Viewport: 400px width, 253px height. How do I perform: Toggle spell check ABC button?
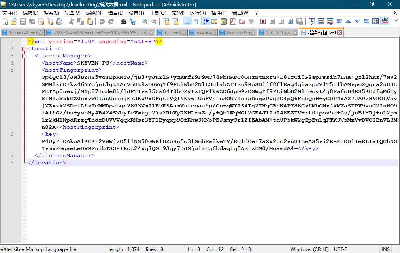(x=385, y=21)
